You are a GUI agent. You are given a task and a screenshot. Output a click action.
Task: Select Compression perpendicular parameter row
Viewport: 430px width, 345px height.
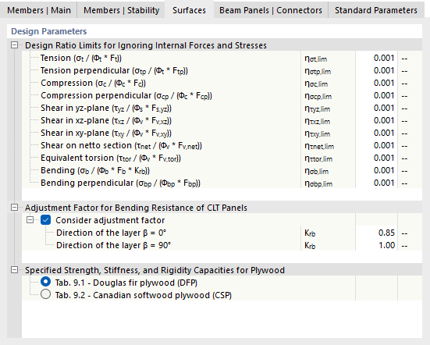[x=222, y=95]
